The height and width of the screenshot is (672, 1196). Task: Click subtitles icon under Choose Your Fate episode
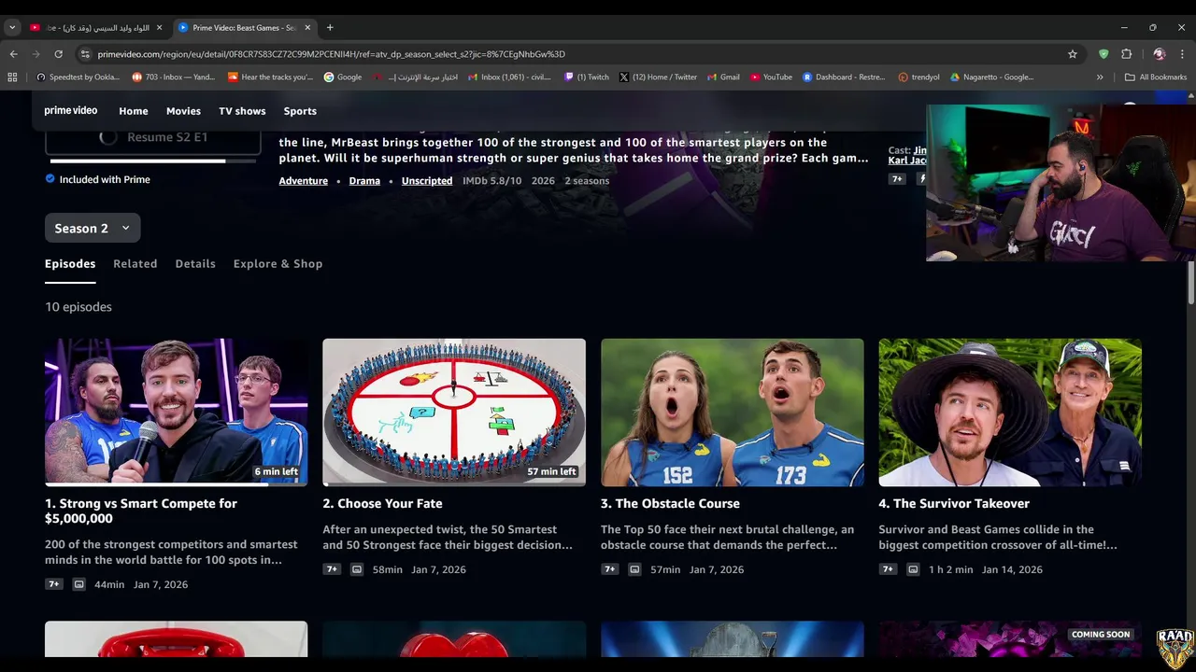[357, 569]
